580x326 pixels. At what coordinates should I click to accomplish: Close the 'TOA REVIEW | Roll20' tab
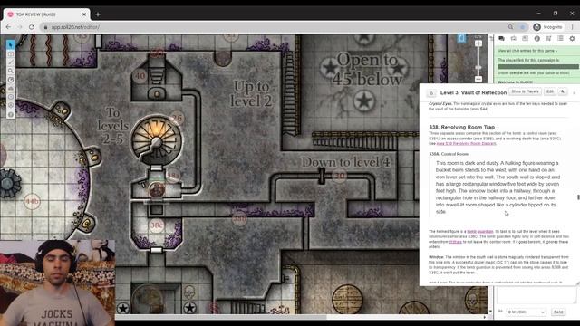pyautogui.click(x=84, y=14)
